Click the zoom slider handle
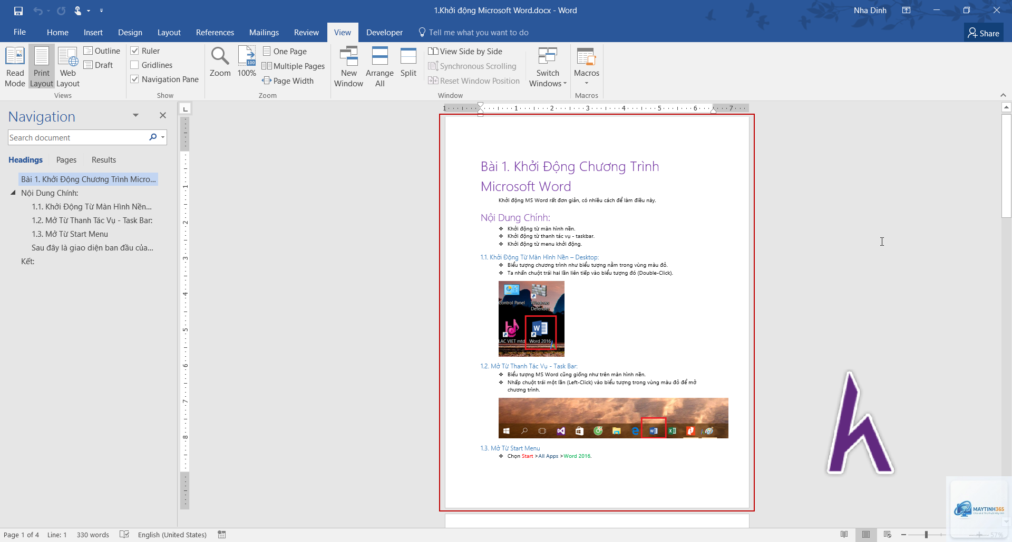The width and height of the screenshot is (1012, 542). [x=926, y=535]
